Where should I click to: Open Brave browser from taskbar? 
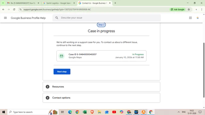click(x=92, y=112)
